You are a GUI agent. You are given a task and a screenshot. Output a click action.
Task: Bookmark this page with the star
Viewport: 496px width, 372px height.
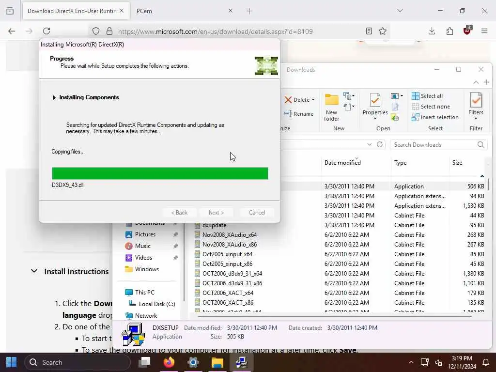pyautogui.click(x=383, y=31)
